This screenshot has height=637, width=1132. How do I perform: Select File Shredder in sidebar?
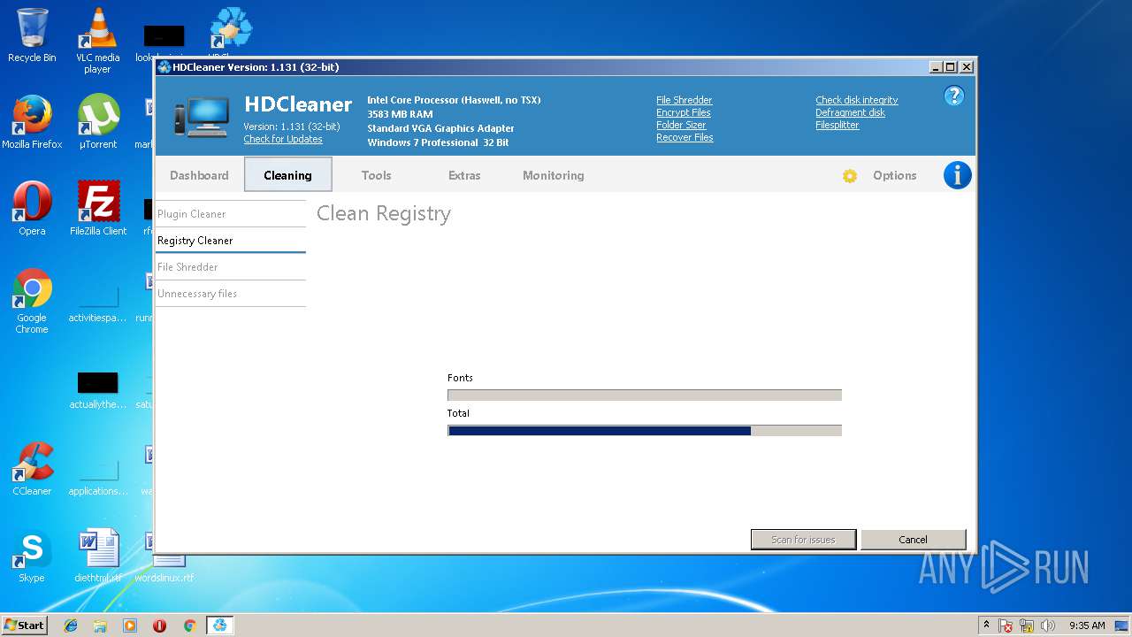[230, 267]
